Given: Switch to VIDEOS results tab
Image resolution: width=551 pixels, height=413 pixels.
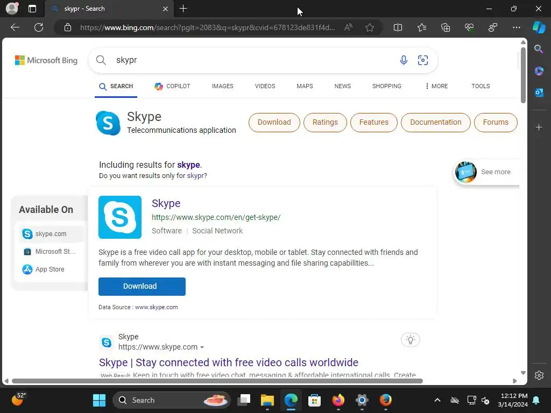Looking at the screenshot, I should (265, 86).
